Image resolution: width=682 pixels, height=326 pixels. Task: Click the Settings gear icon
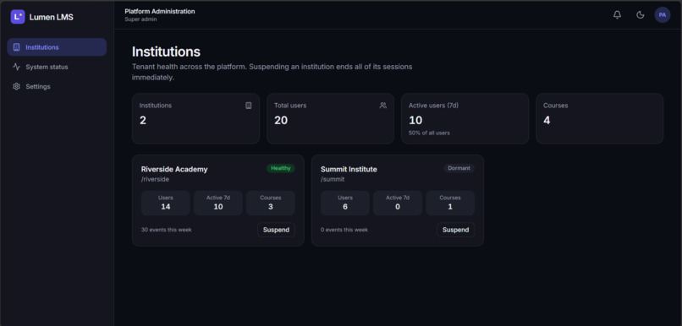17,86
